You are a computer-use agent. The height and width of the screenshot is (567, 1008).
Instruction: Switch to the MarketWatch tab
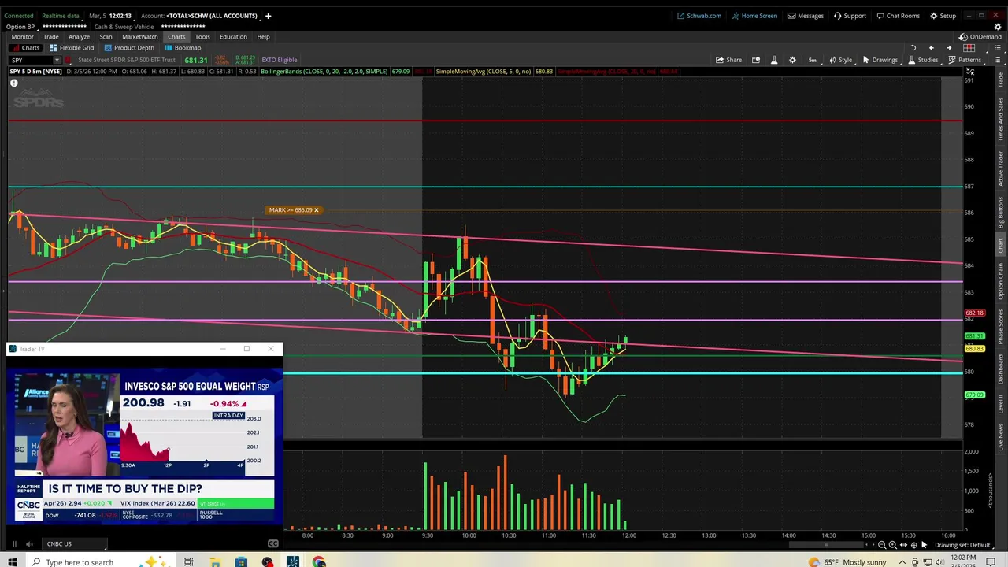click(139, 37)
